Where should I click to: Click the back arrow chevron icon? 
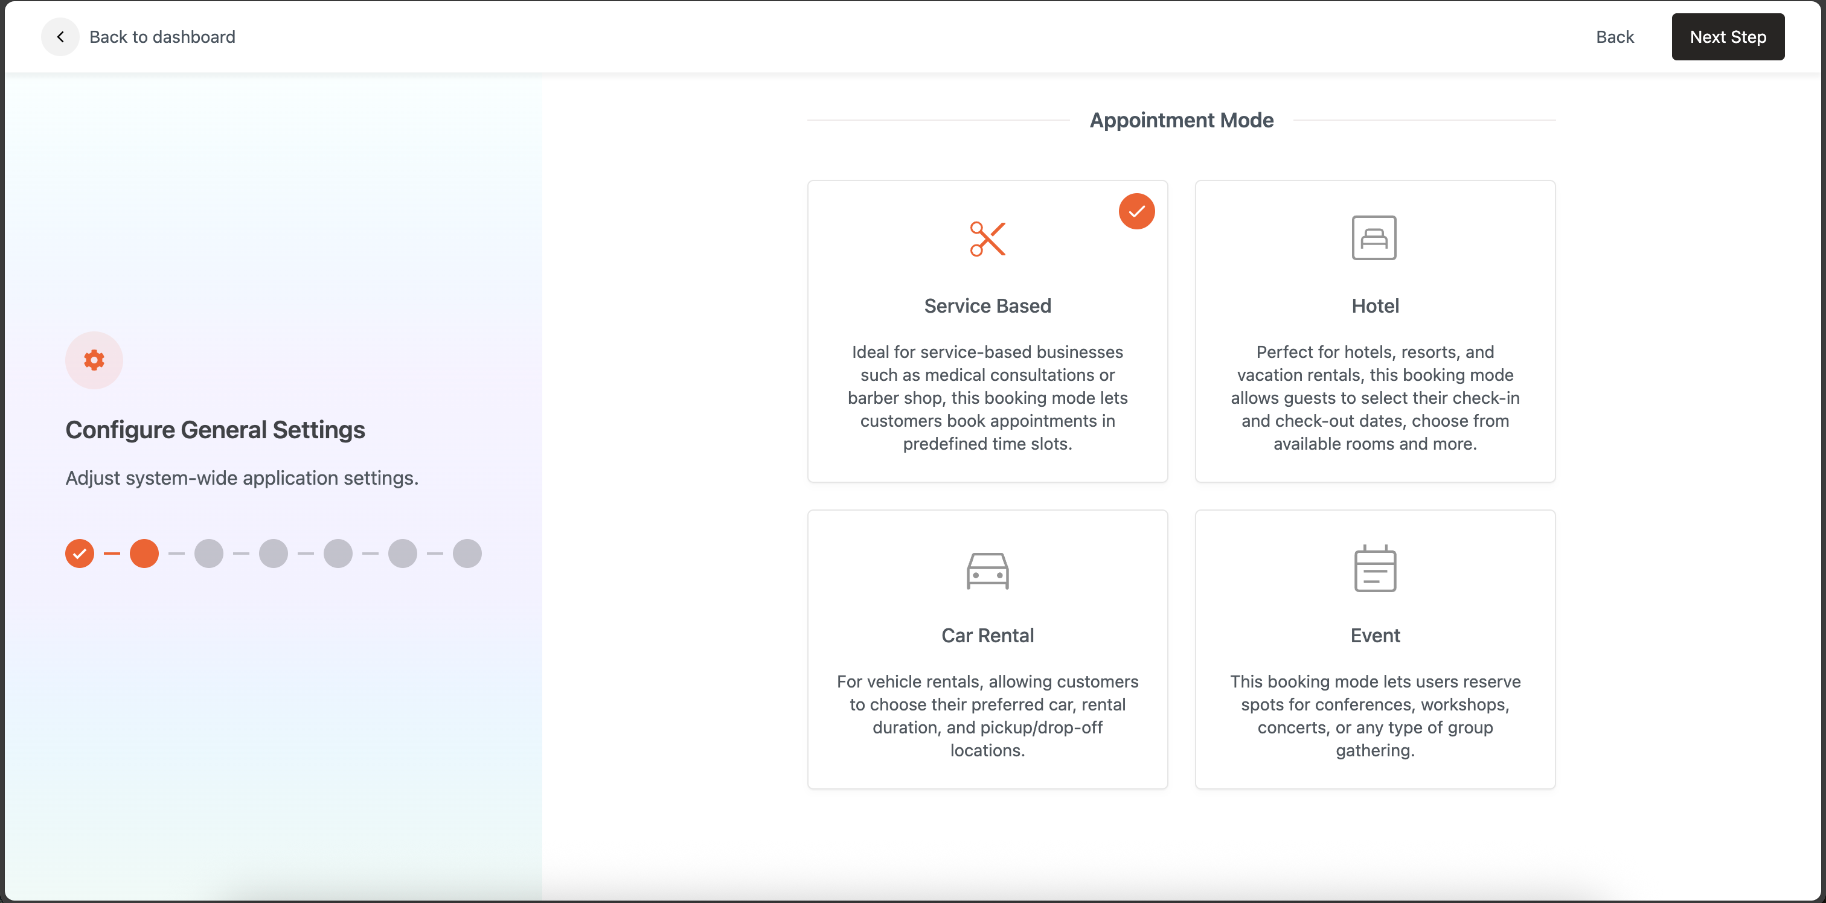pos(60,37)
